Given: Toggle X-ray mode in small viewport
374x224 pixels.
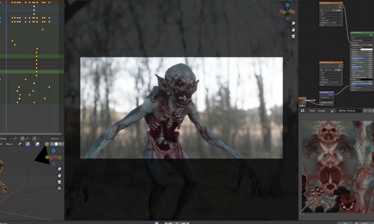Looking at the screenshot, I should click(x=47, y=144).
